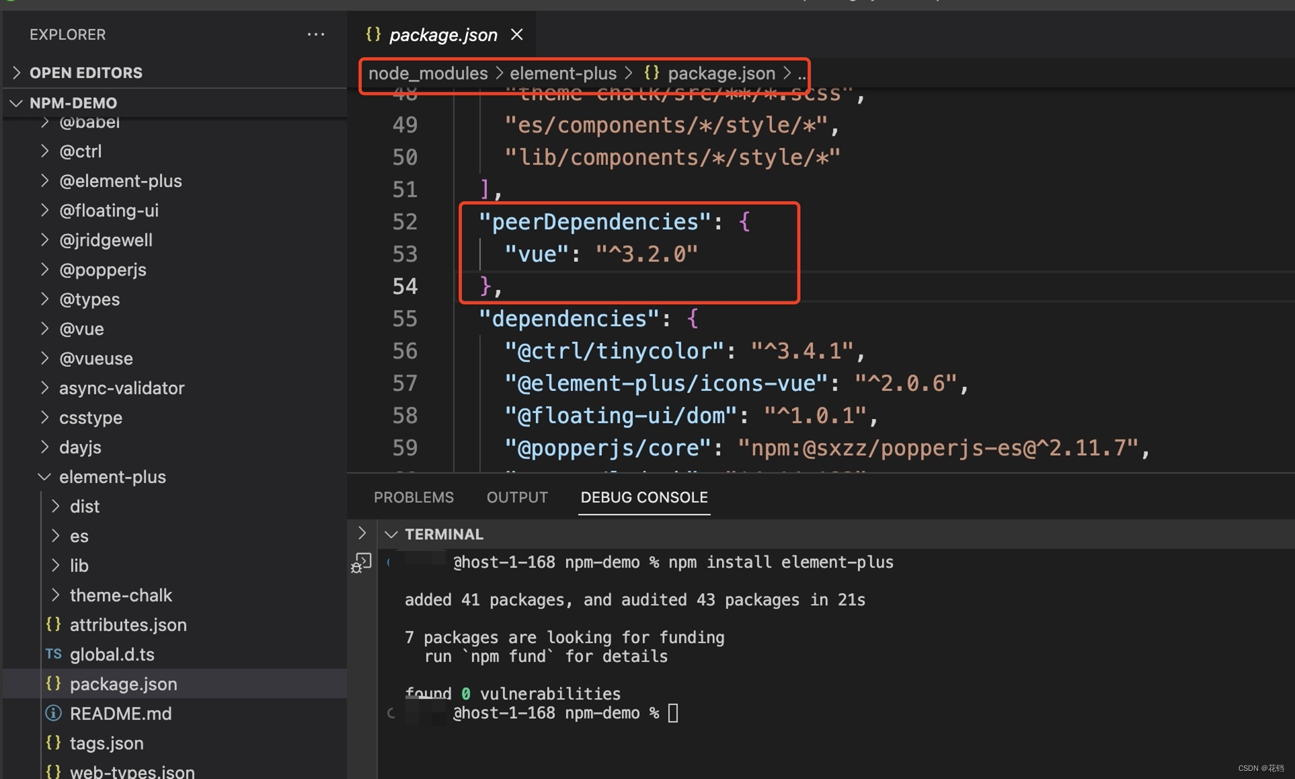Collapse the TERMINAL section chevron
This screenshot has width=1295, height=779.
[x=391, y=534]
